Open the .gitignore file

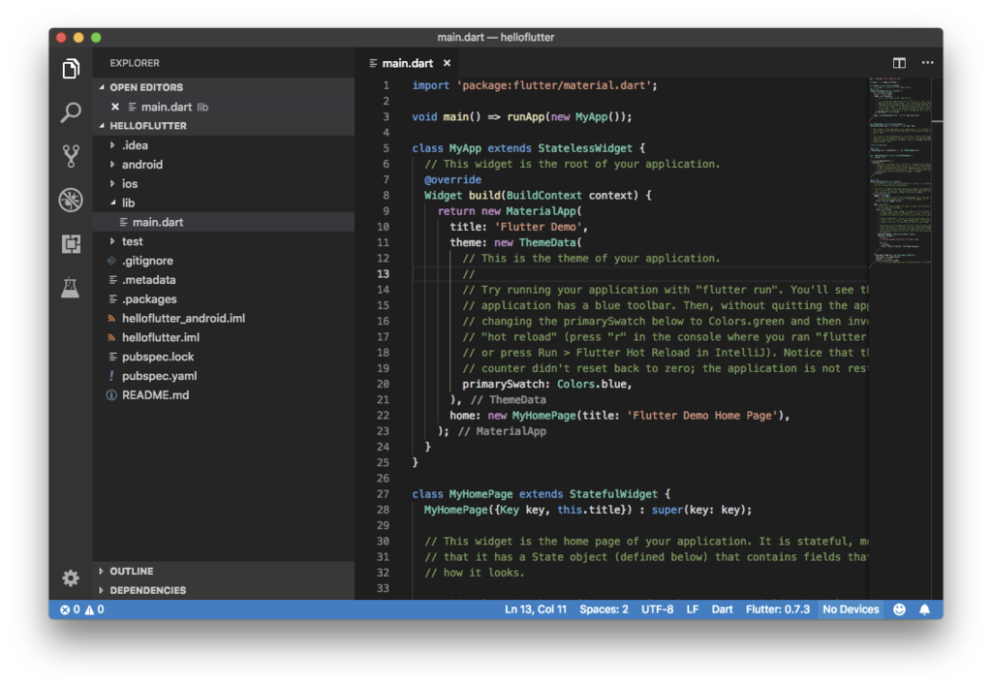pos(224,261)
